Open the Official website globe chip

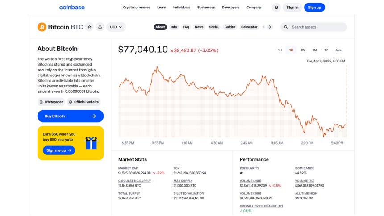84,102
